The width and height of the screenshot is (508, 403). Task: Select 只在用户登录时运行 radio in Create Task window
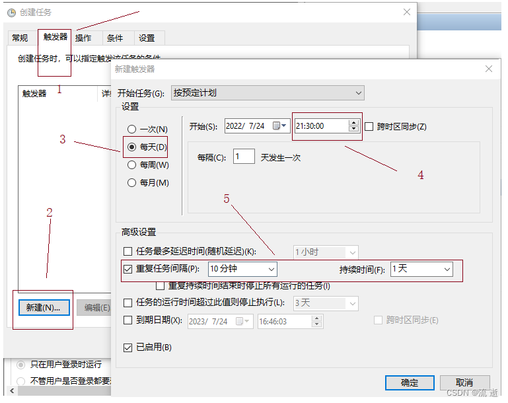click(20, 365)
